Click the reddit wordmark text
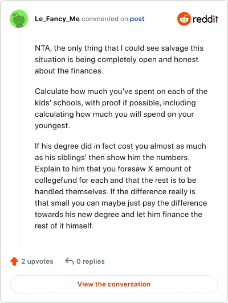This screenshot has height=303, width=228. point(205,19)
